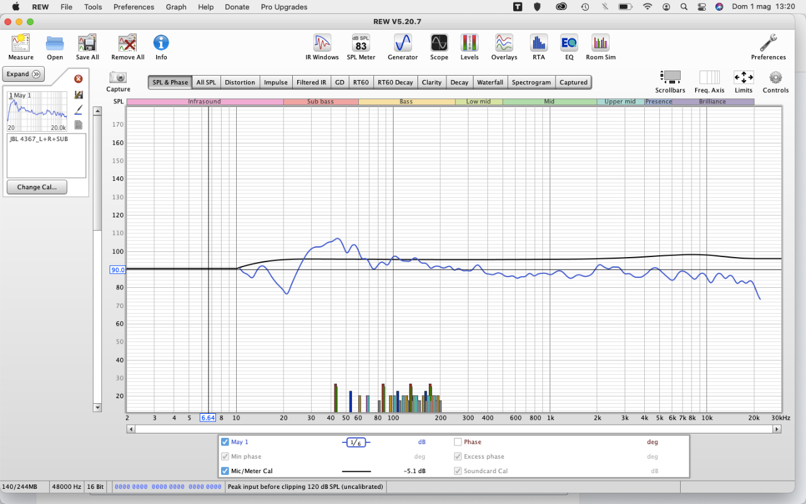The width and height of the screenshot is (806, 504).
Task: Open the Filtered IR tab
Action: [x=311, y=82]
